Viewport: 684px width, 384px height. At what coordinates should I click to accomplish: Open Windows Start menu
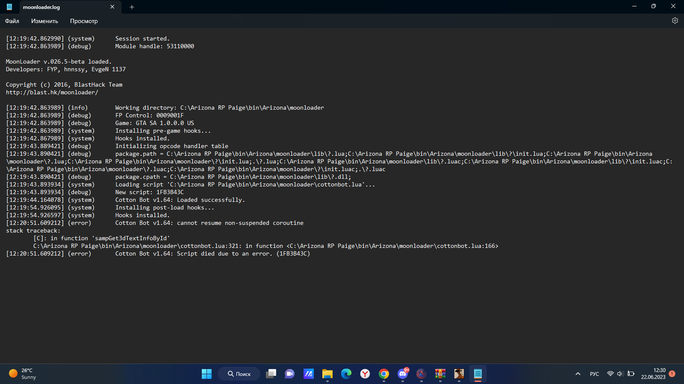[x=206, y=374]
